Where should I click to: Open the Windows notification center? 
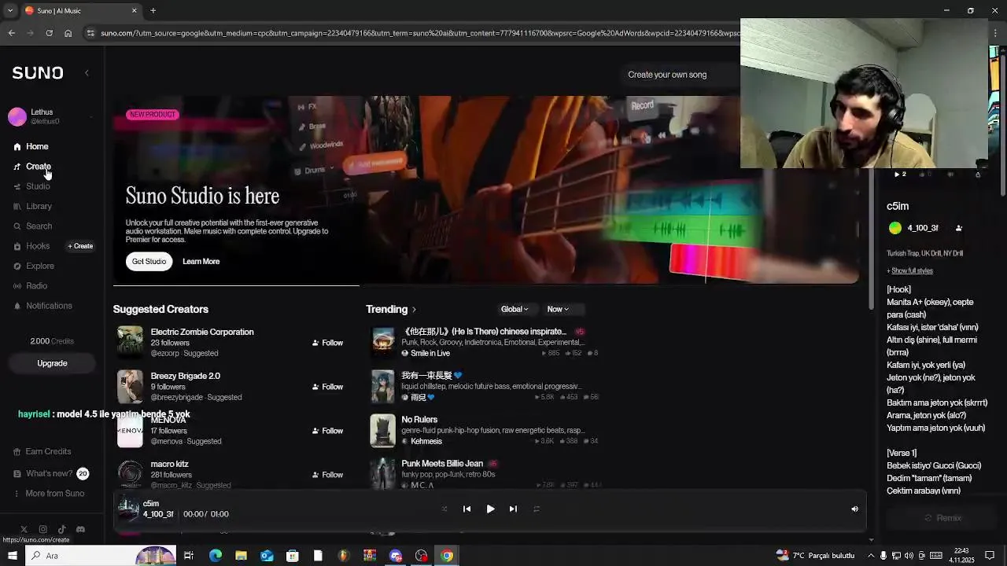point(990,556)
